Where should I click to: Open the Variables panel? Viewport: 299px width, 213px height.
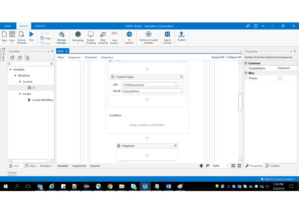pyautogui.click(x=63, y=166)
